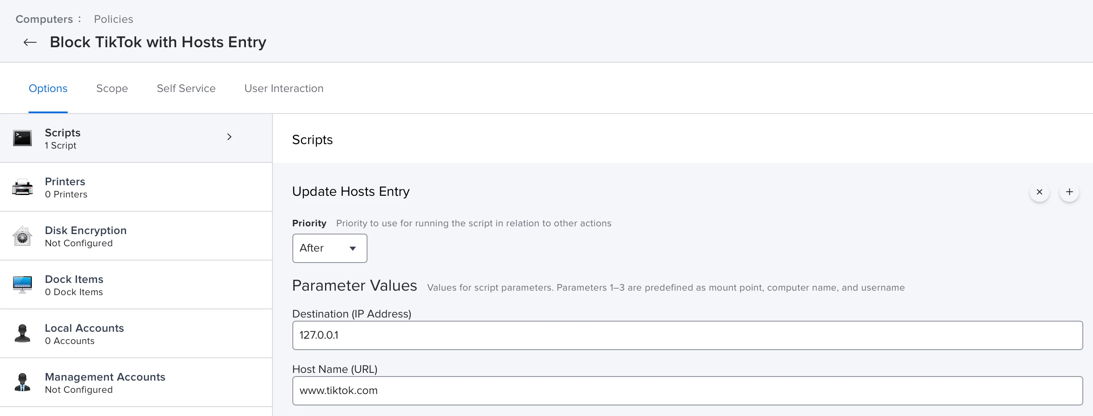Expand the Scripts payload chevron
Screen dimensions: 1093x416
tap(229, 137)
